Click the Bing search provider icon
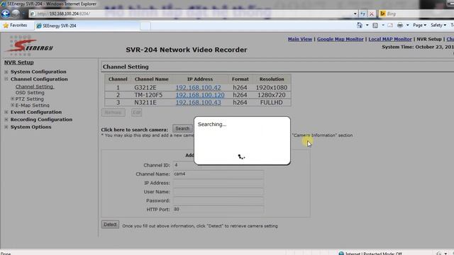Screen dimensions: 454x255 pyautogui.click(x=382, y=13)
